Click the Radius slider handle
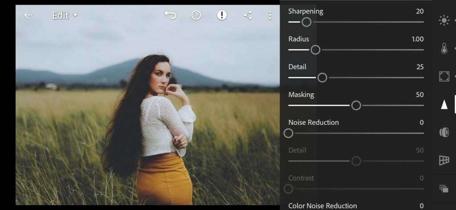This screenshot has height=210, width=456. (315, 50)
